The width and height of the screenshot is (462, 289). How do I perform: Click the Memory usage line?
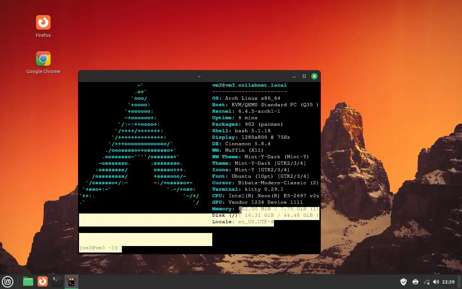tap(265, 209)
